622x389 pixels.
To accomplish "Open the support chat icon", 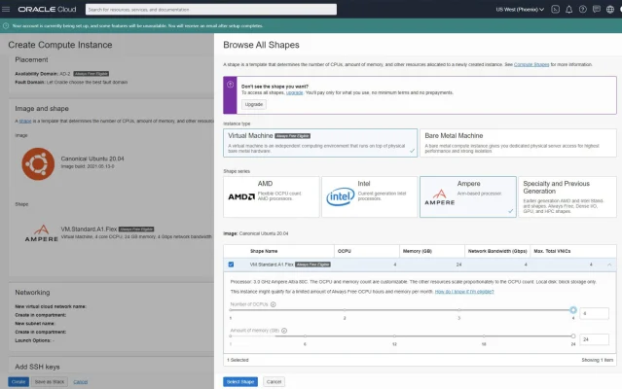I will click(x=597, y=9).
